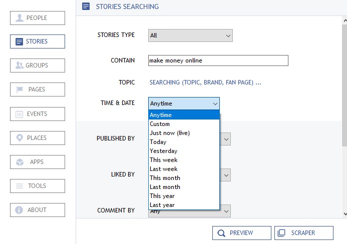Collapse the Time & Date combo box
The width and height of the screenshot is (347, 244).
[x=215, y=103]
